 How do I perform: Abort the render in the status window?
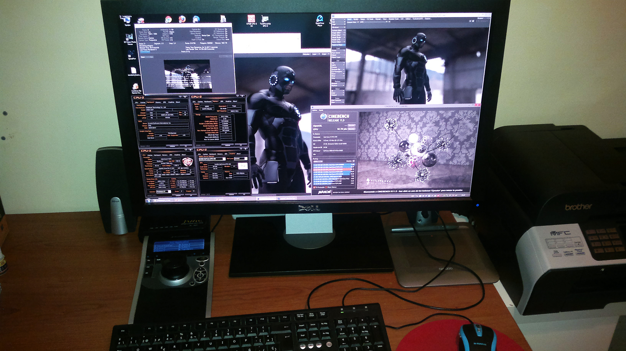146,57
